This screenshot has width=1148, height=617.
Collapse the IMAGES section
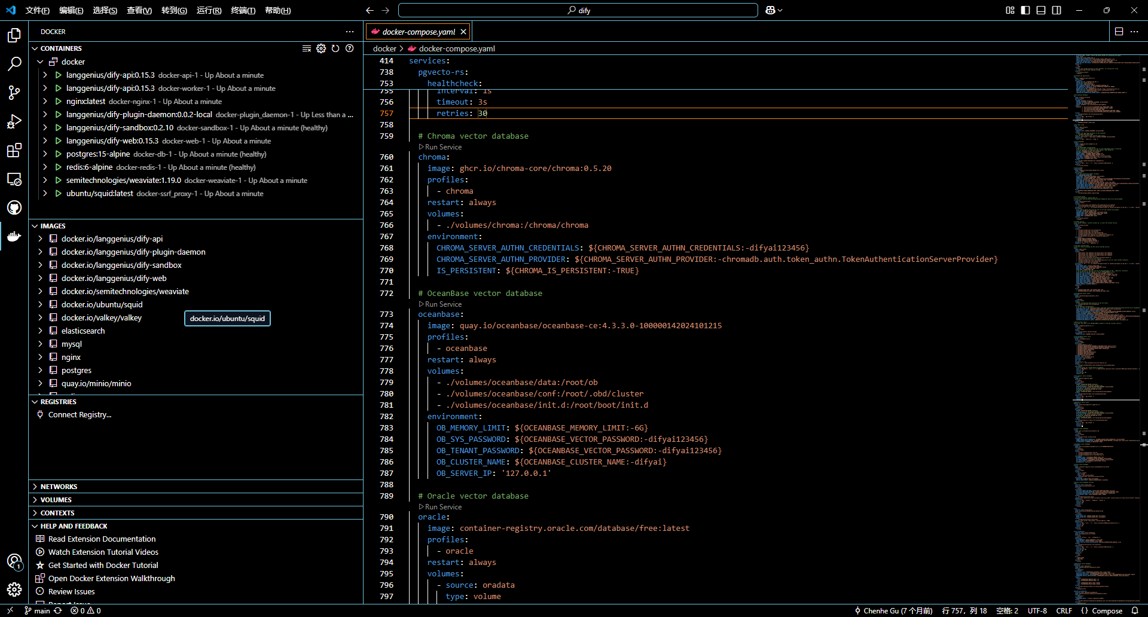(53, 226)
